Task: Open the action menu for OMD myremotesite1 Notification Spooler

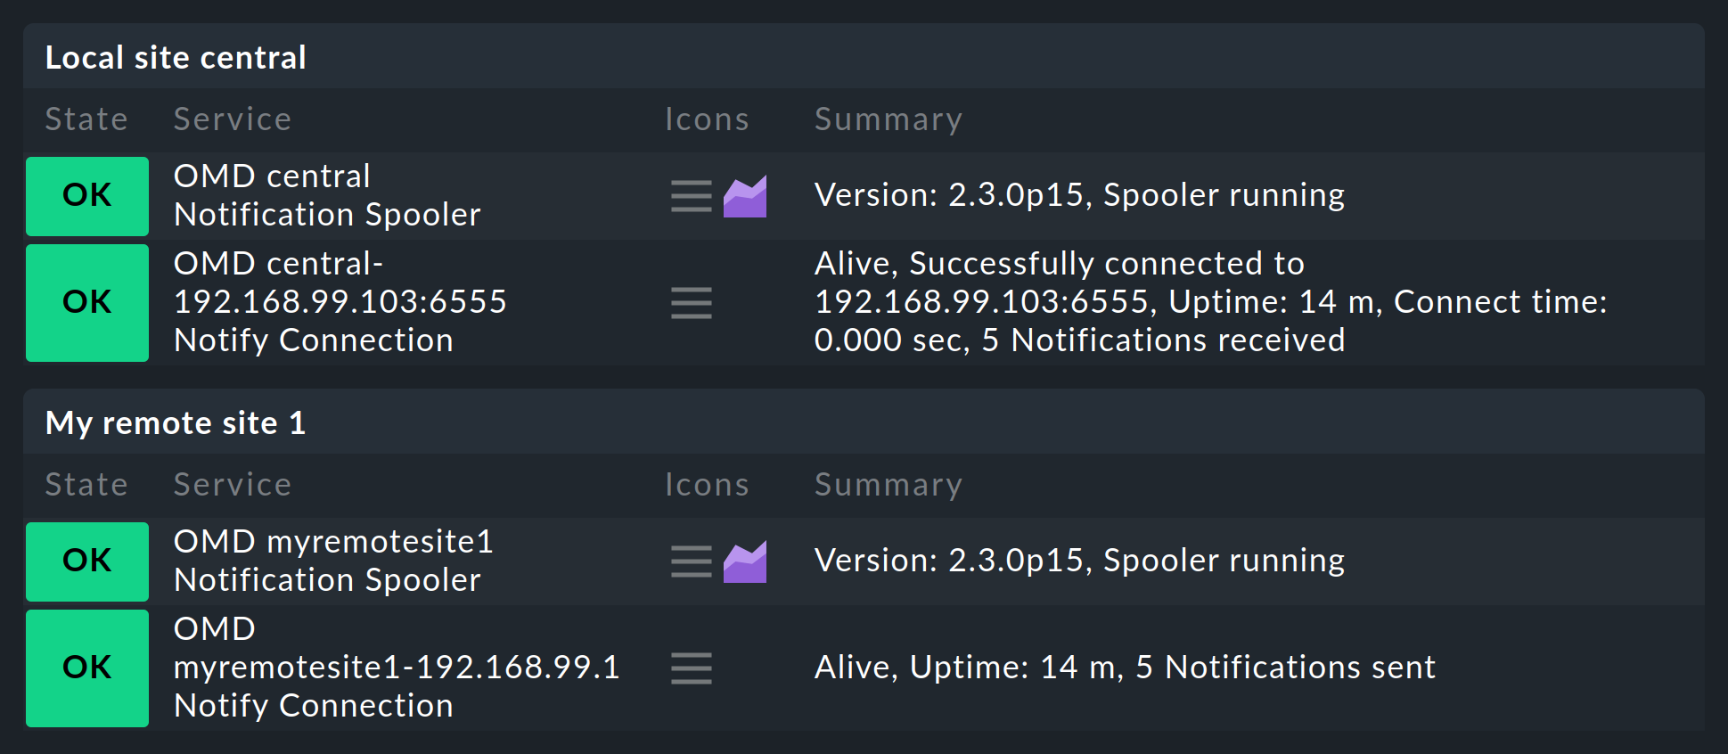Action: coord(690,561)
